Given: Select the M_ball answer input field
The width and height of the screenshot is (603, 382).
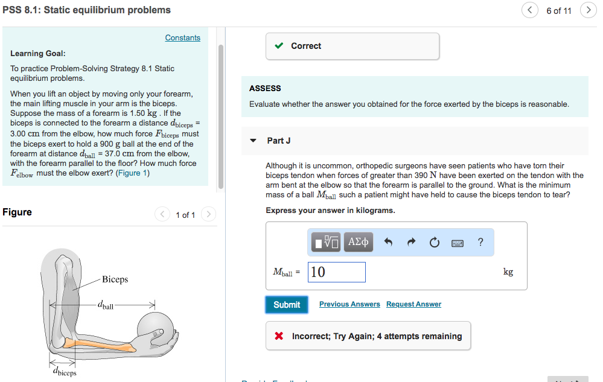Looking at the screenshot, I should [x=336, y=272].
